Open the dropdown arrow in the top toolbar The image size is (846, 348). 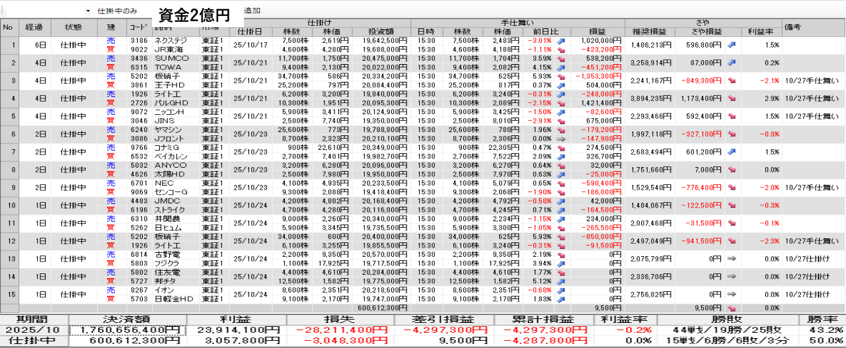pyautogui.click(x=88, y=11)
